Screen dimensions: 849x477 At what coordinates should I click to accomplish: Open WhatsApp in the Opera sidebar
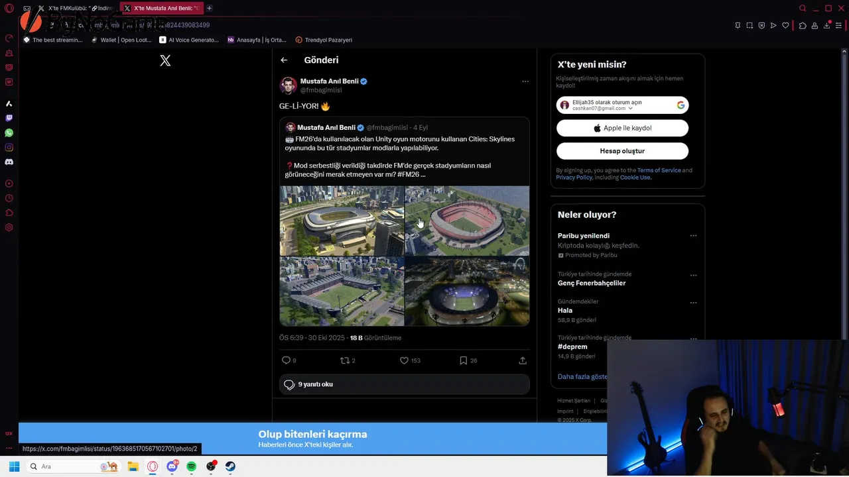(9, 132)
